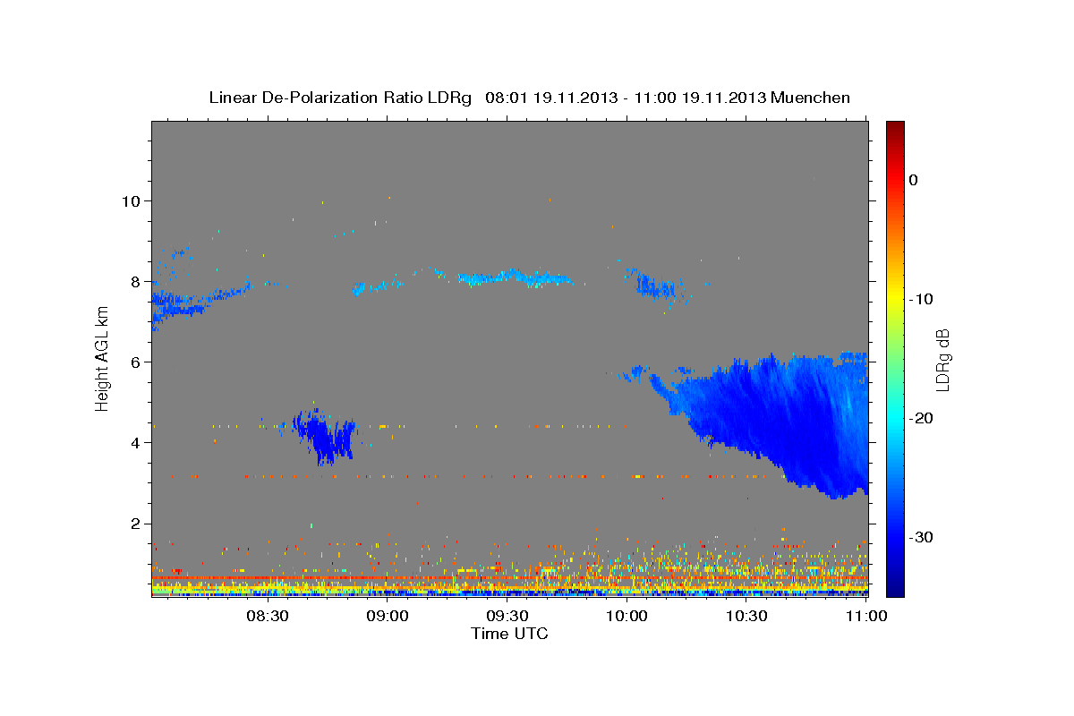This screenshot has width=1074, height=716.
Task: Click the small blue cloud at 4 km near 08:45
Action: coord(324,436)
